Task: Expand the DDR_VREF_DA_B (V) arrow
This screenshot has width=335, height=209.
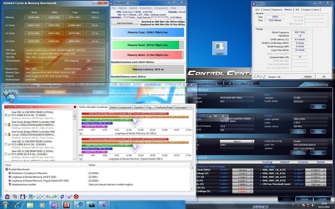Action: pos(261,181)
